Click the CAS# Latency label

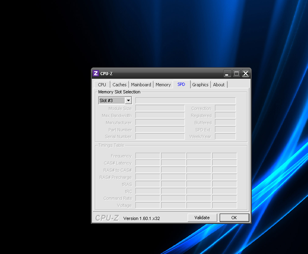[118, 163]
